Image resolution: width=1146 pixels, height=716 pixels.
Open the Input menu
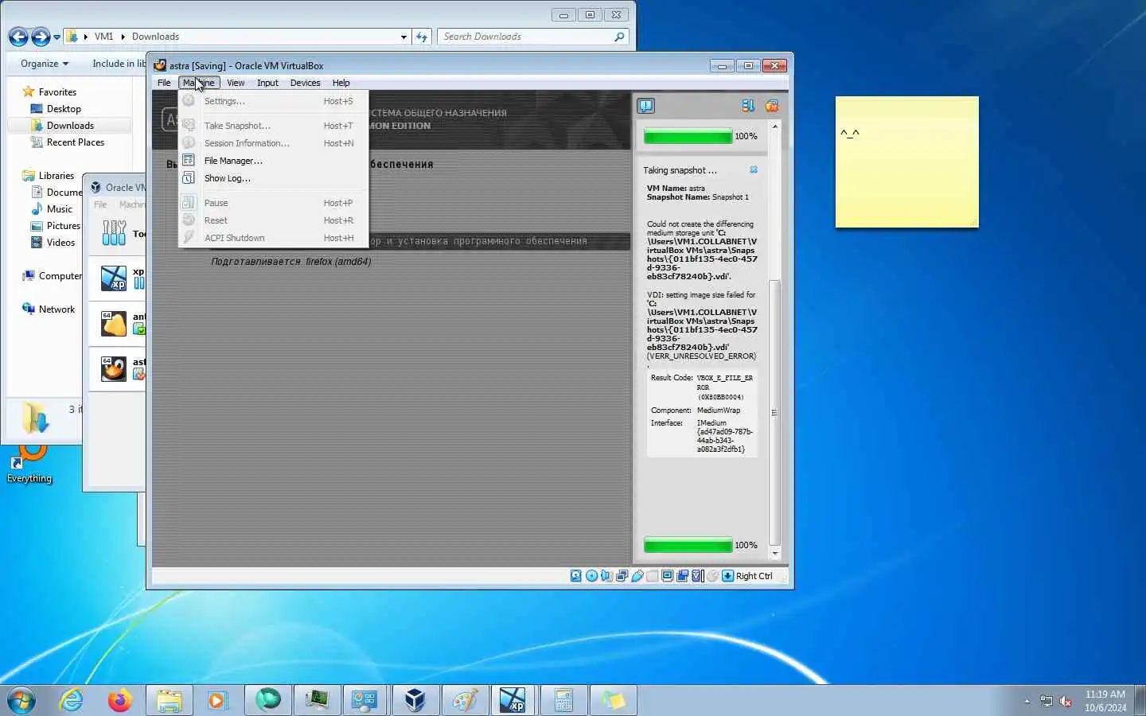[x=267, y=83]
